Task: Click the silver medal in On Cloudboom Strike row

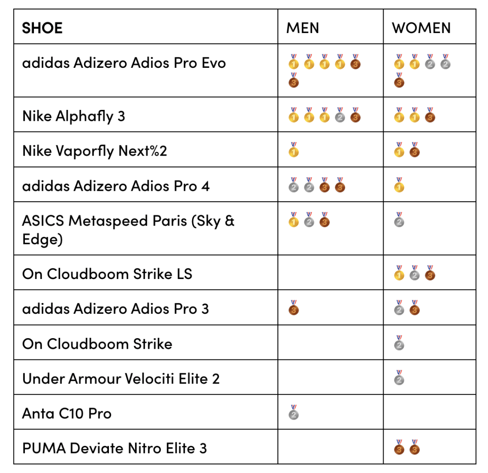Action: 399,342
